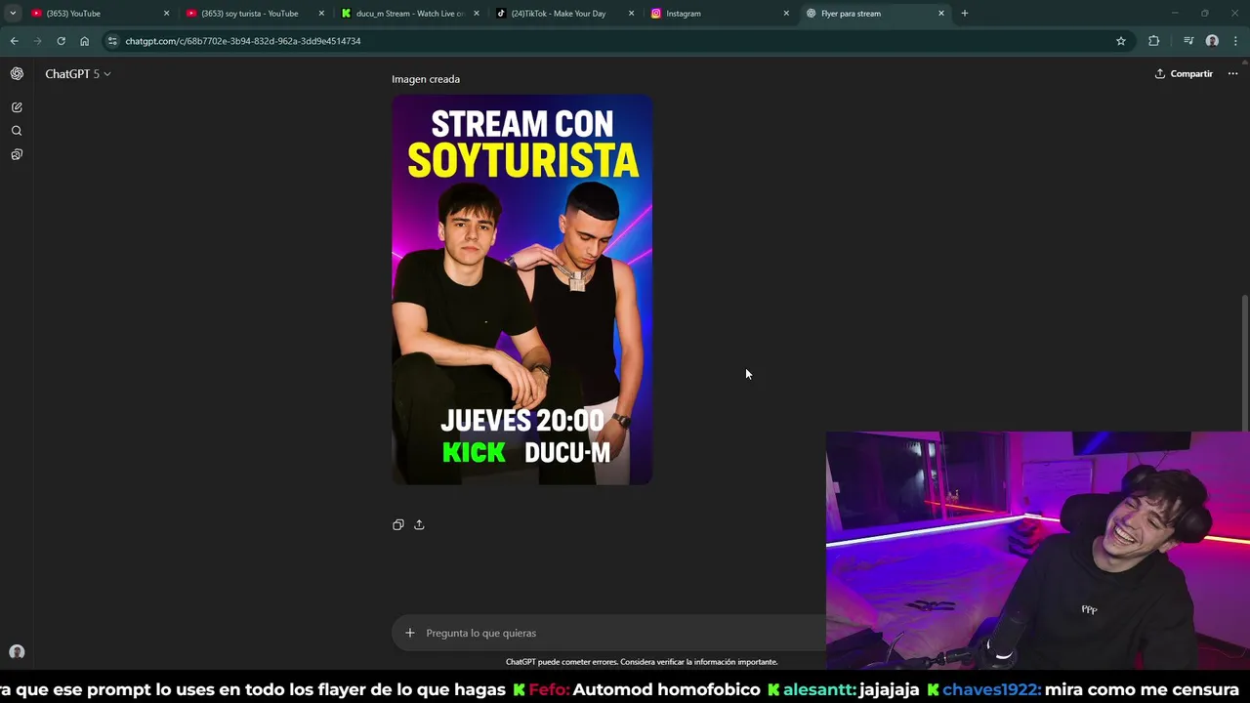The height and width of the screenshot is (703, 1250).
Task: Reload the ChatGPT page
Action: [61, 41]
